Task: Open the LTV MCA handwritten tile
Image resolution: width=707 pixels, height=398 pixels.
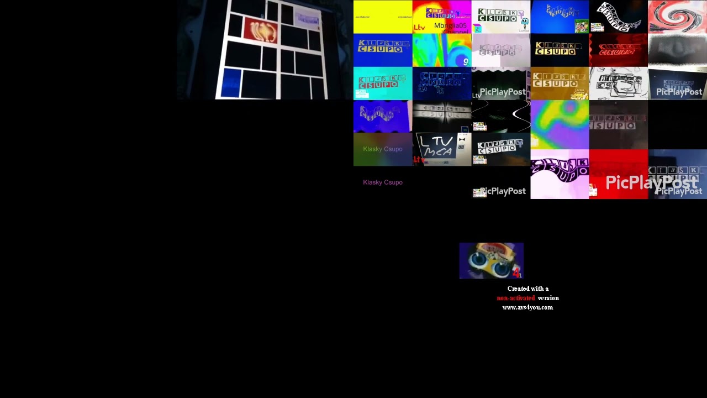Action: pyautogui.click(x=442, y=149)
